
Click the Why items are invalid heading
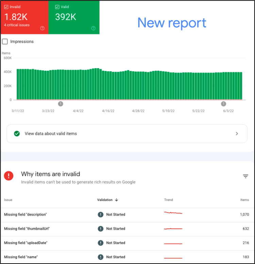pyautogui.click(x=51, y=174)
